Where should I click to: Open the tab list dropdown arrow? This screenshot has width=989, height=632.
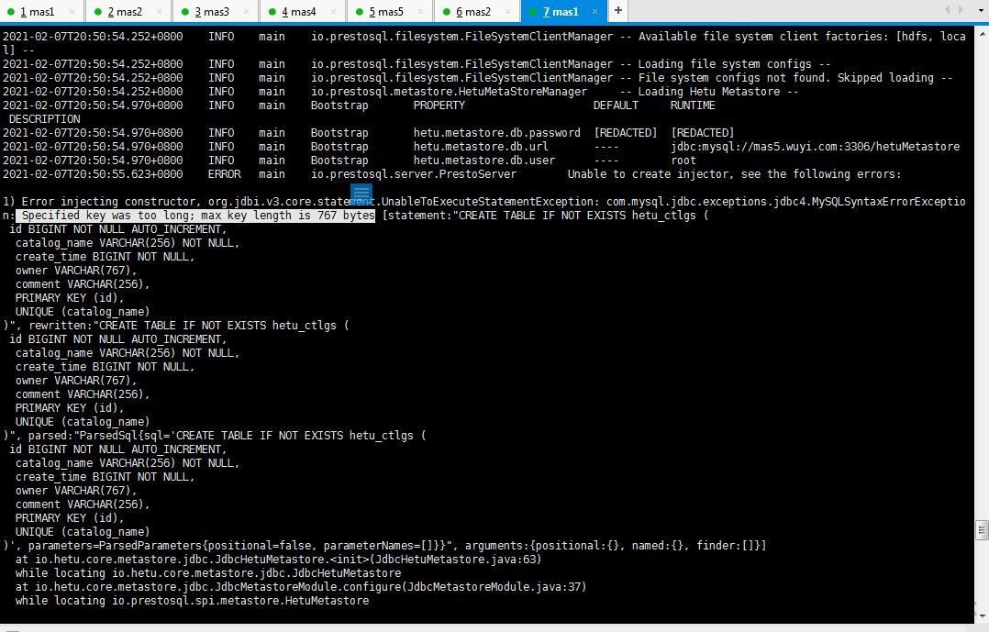[x=980, y=11]
